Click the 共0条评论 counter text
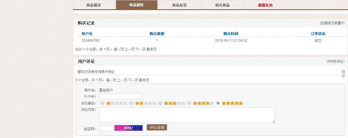Screen dimensions: 348x138 pyautogui.click(x=336, y=62)
